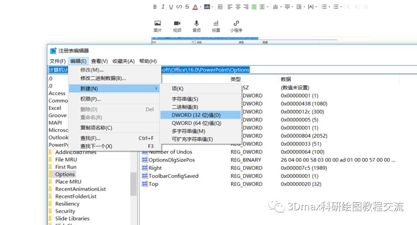
Task: Insert an ordered list
Action: [x=324, y=7]
